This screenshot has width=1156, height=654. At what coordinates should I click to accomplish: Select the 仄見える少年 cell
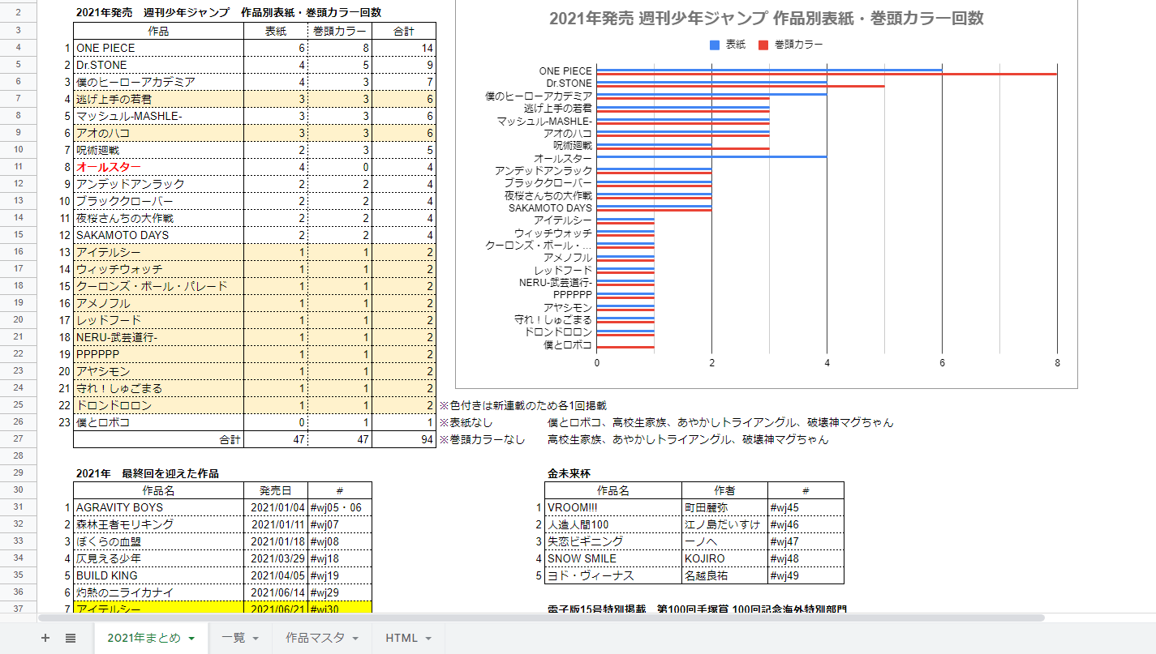click(x=158, y=558)
